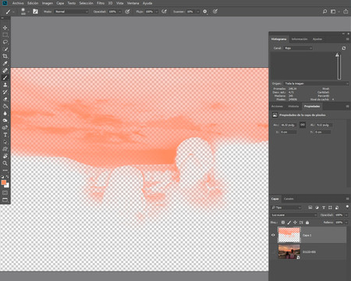
Task: Open the Archivo menu
Action: (18, 3)
